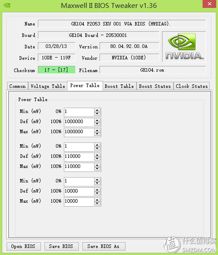Show the Clock States tab
The image size is (218, 255).
(192, 86)
